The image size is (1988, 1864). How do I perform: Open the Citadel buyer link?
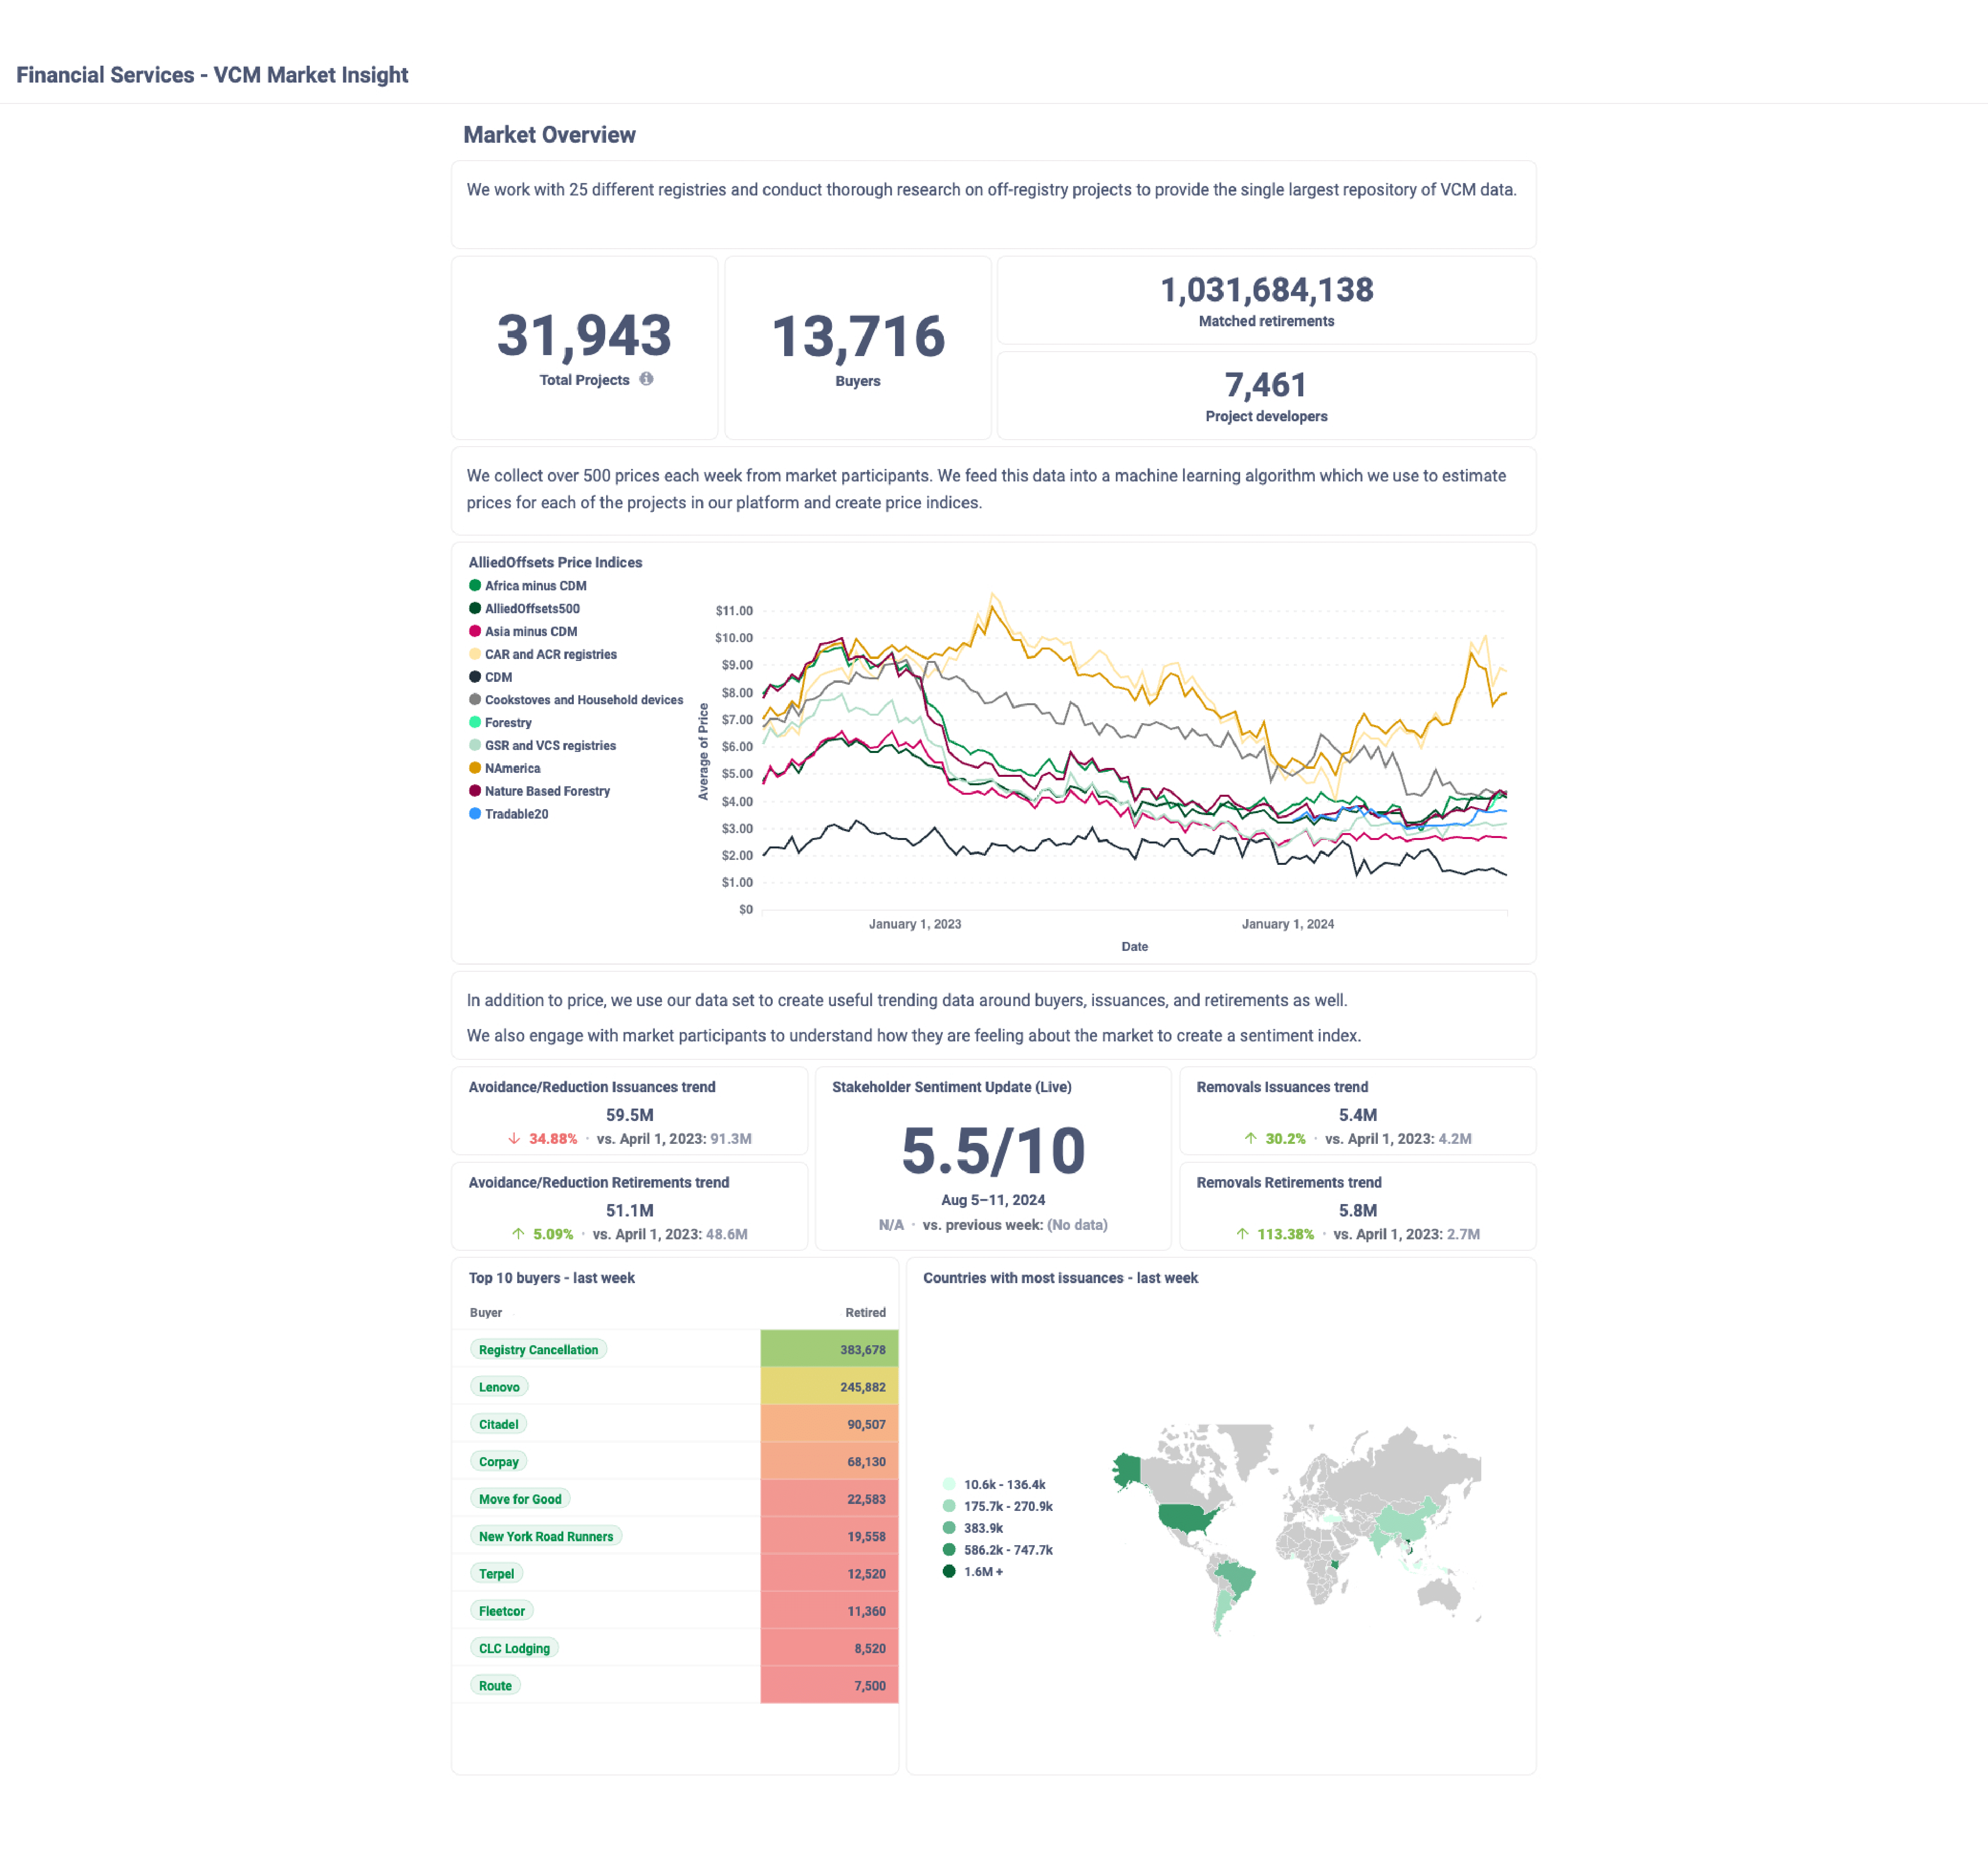point(498,1424)
